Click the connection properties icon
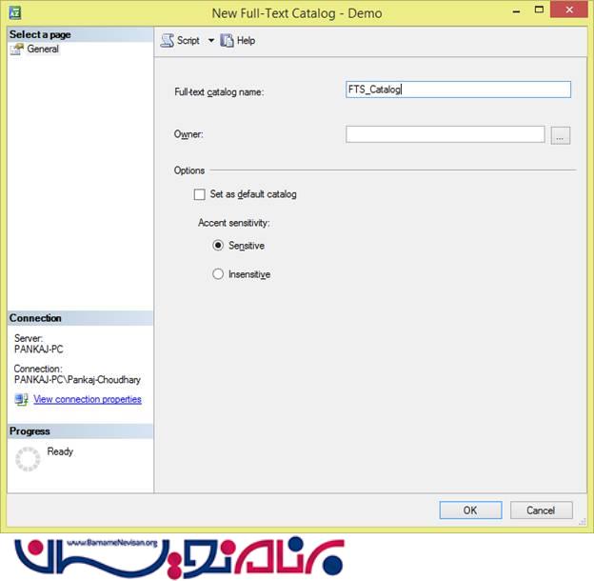594x581 pixels. tap(21, 399)
